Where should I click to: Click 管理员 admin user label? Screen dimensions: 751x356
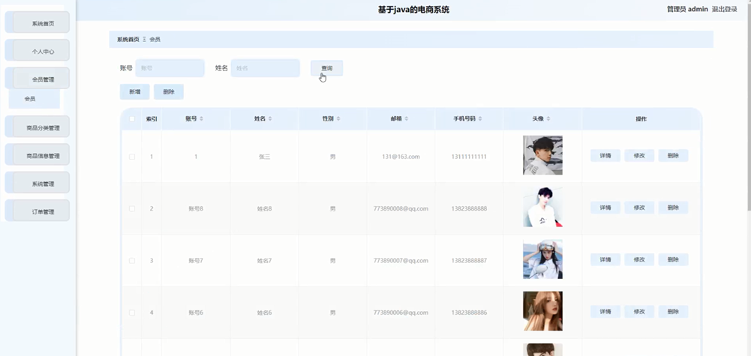[687, 9]
